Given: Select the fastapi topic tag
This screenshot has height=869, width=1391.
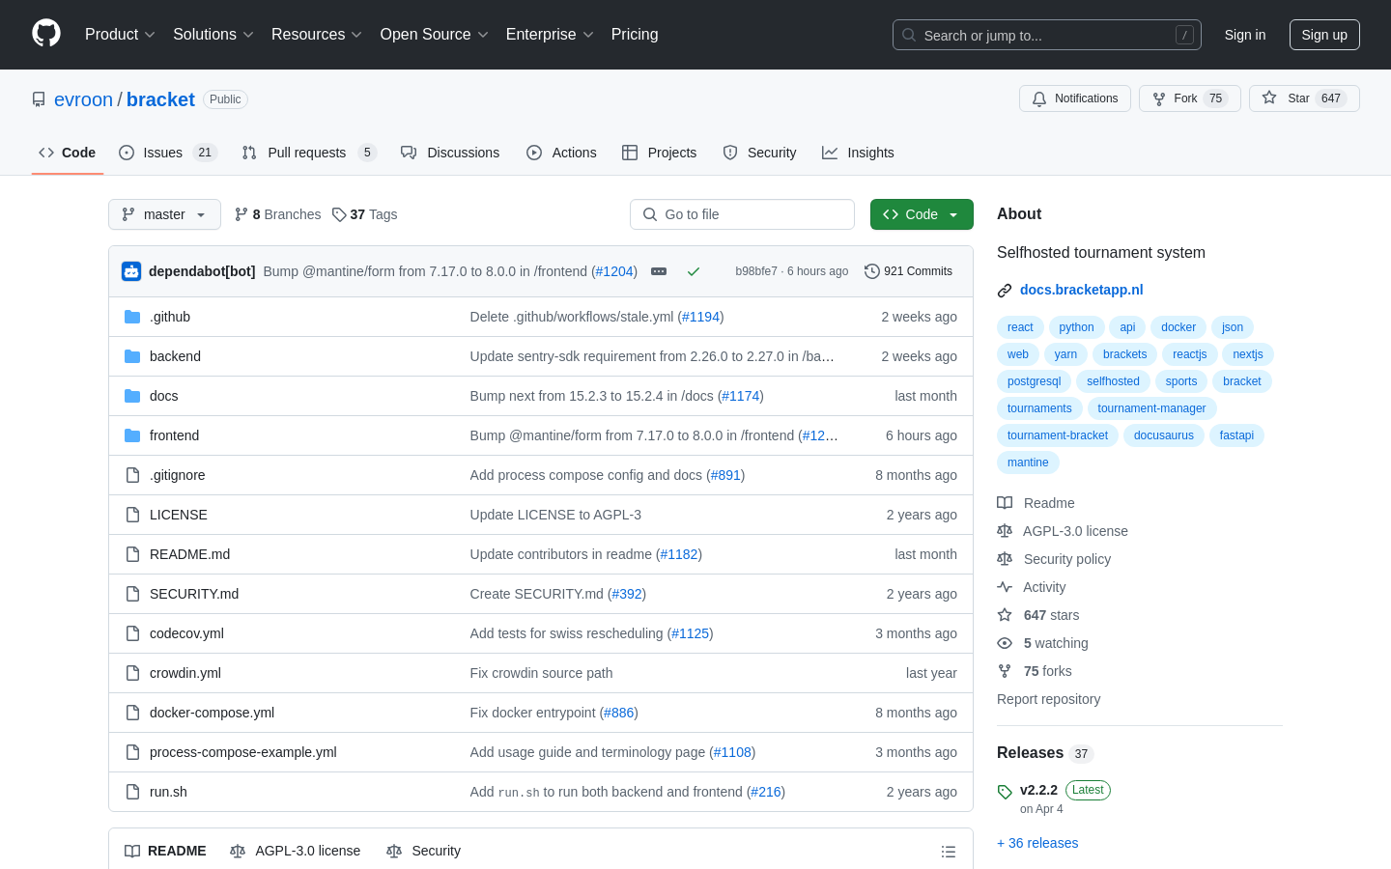Looking at the screenshot, I should tap(1236, 435).
